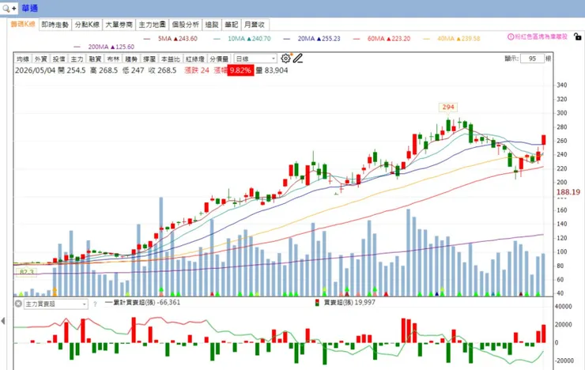This screenshot has width=585, height=370.
Task: Click the 華通 stock name title
Action: [29, 8]
